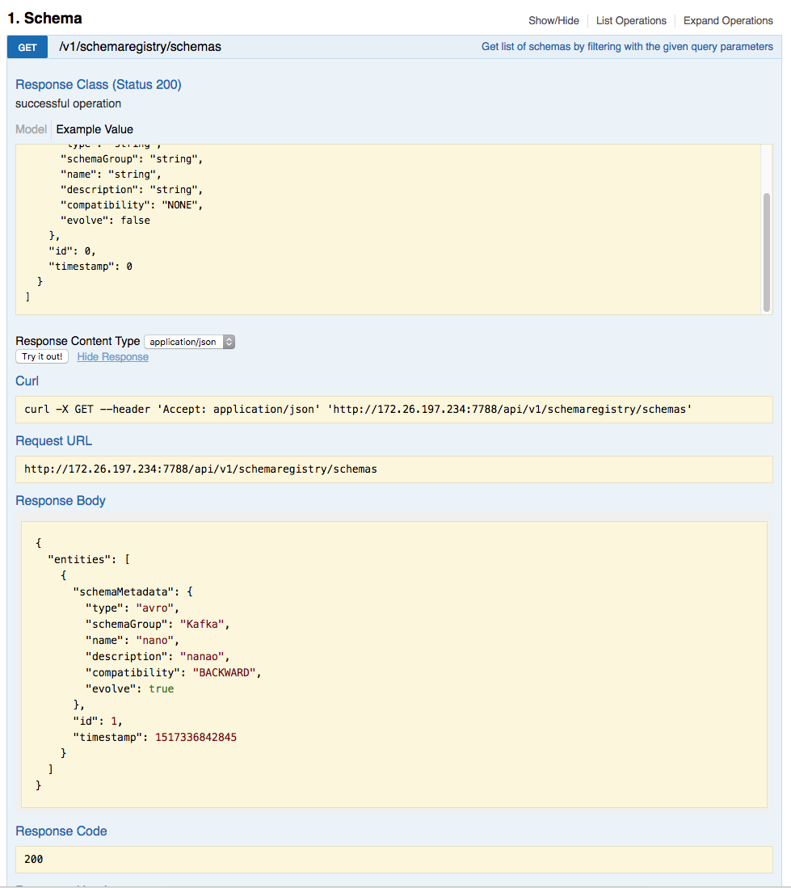Click the 200 response code box
The height and width of the screenshot is (888, 791).
393,860
